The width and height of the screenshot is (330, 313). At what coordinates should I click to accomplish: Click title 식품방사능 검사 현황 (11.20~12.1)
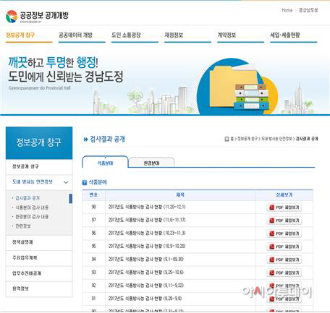pos(147,207)
